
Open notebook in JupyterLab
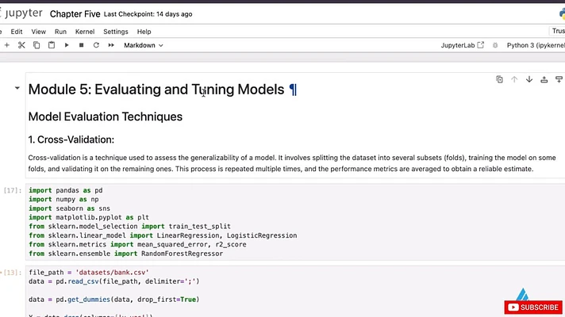[x=463, y=45]
